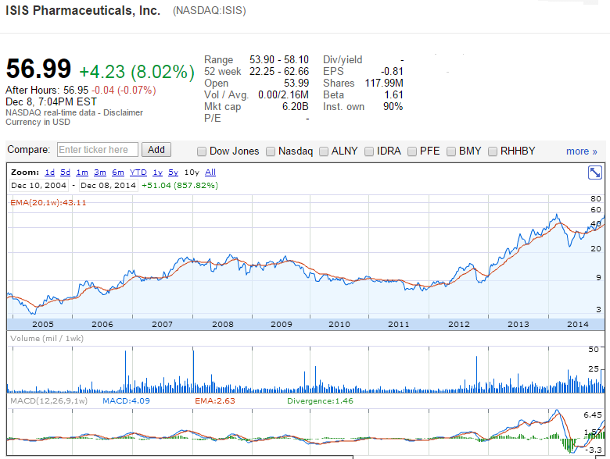610x459 pixels.
Task: Click the Beta value 1.61
Action: coord(393,94)
